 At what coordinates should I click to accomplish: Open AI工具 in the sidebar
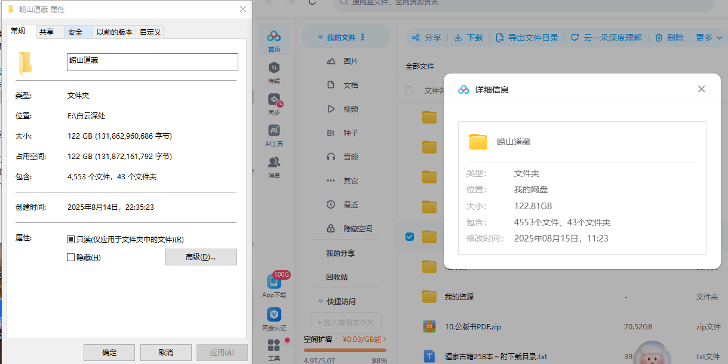pyautogui.click(x=274, y=131)
